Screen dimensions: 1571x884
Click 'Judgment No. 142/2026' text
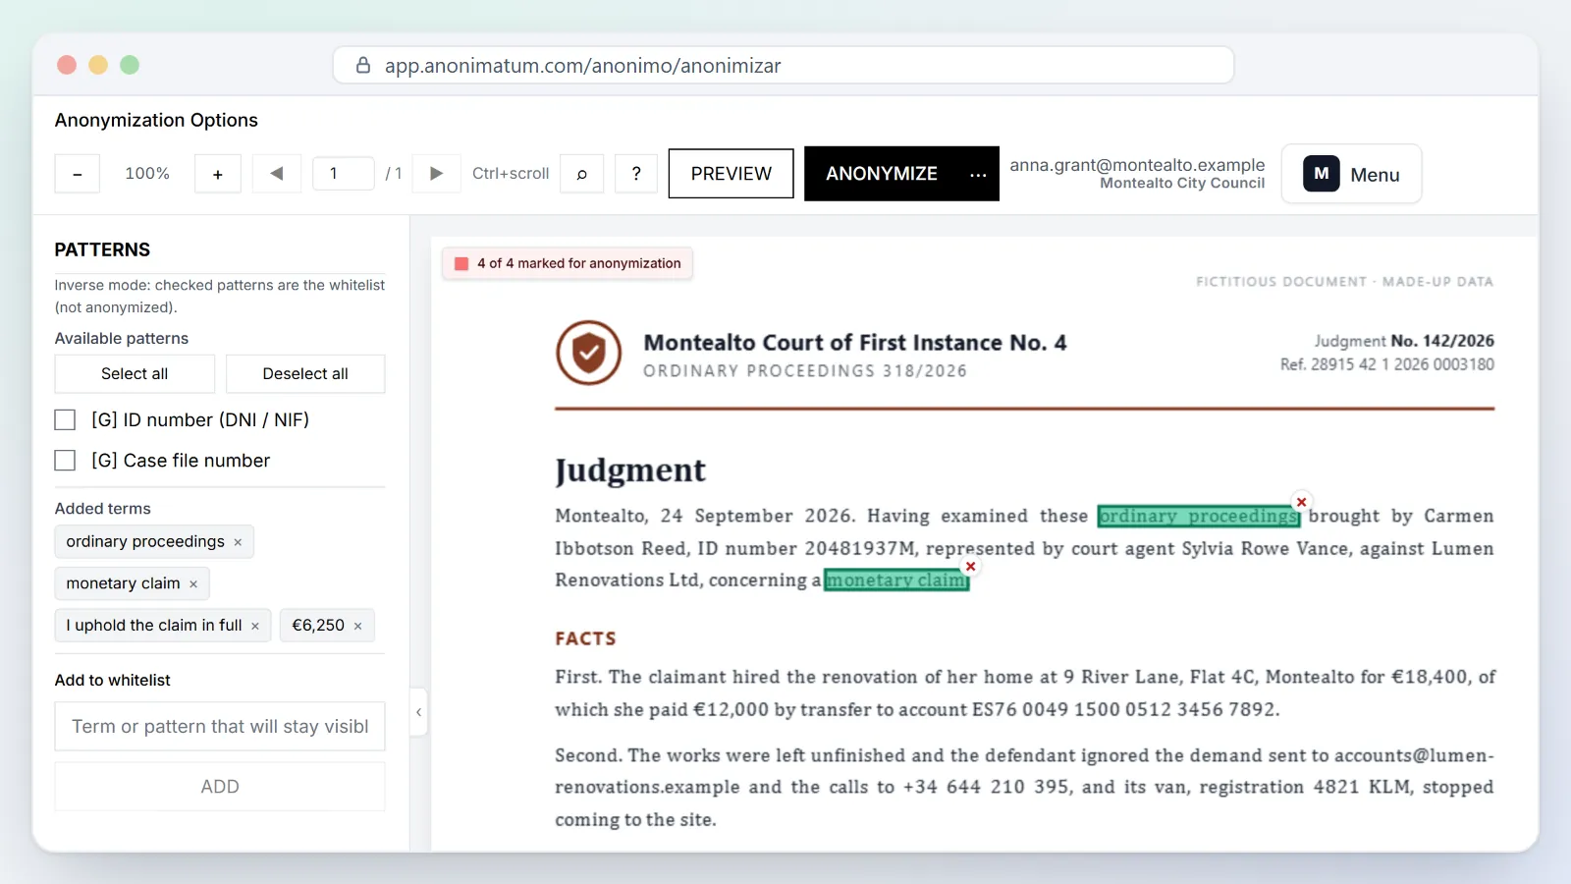point(1404,341)
